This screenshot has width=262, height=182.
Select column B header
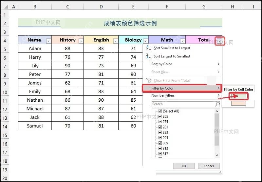[x=35, y=7]
